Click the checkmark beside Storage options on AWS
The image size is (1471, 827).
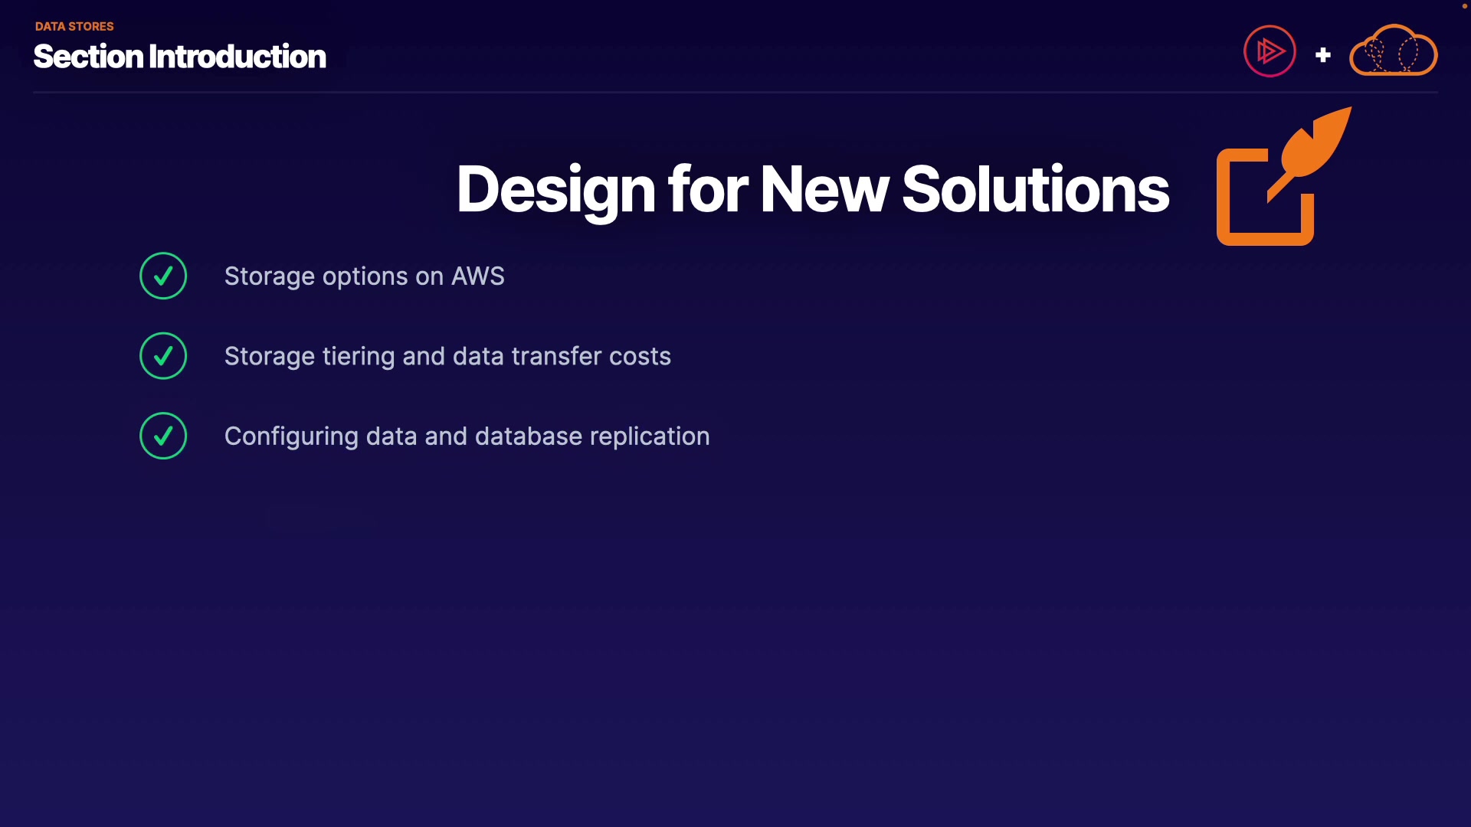tap(163, 276)
